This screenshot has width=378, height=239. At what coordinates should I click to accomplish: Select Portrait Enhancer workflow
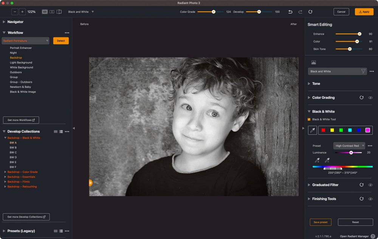coord(21,48)
